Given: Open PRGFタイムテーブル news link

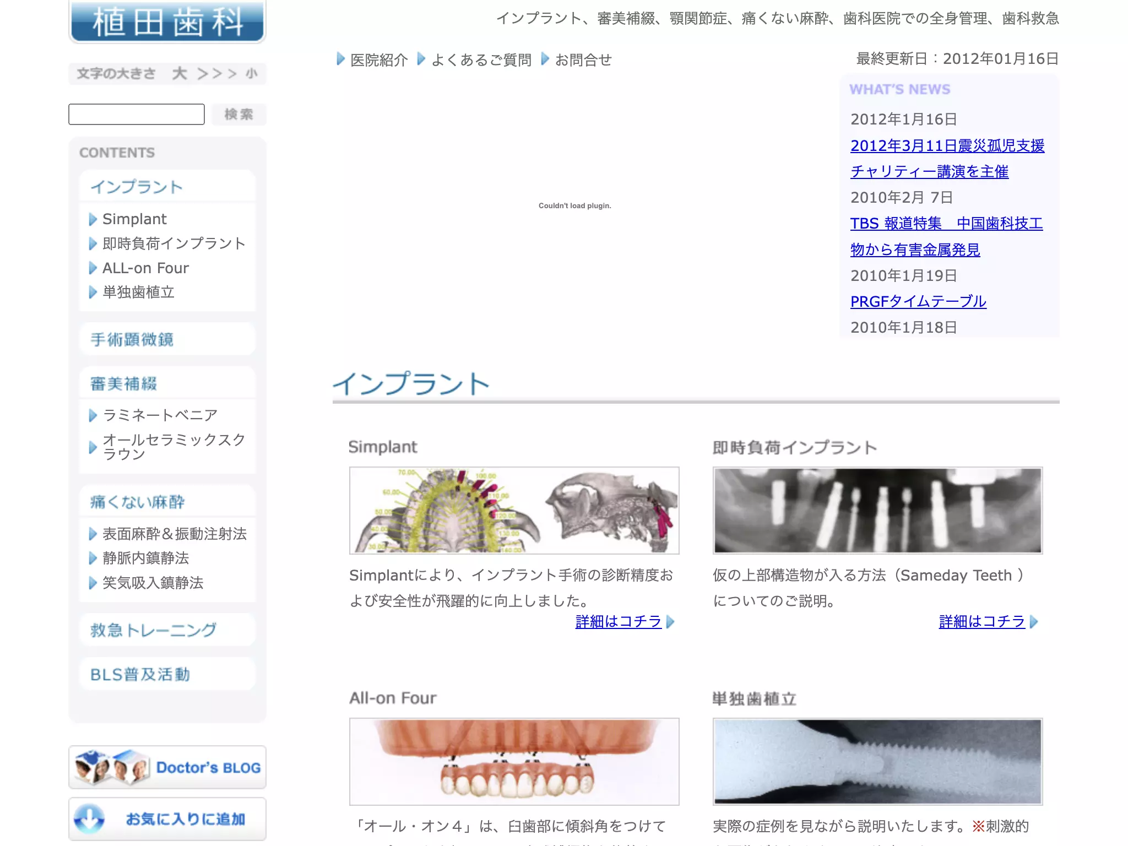Looking at the screenshot, I should [x=918, y=301].
